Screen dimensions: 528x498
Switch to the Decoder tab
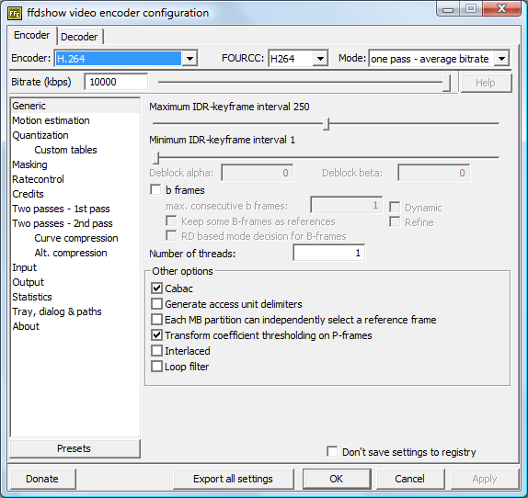click(79, 37)
